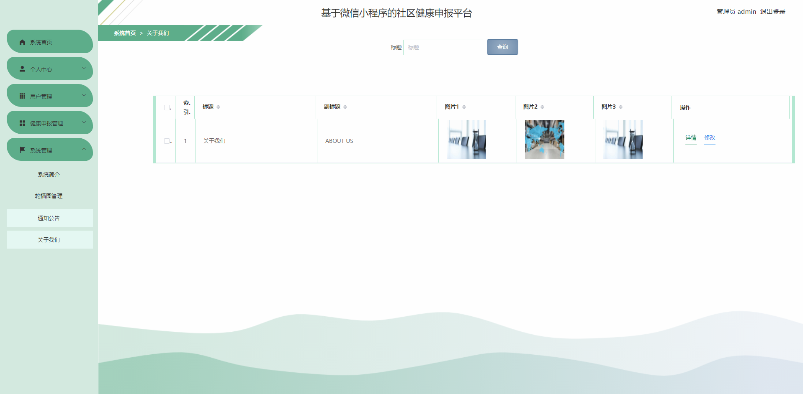
Task: Sort table by 标题 column arrows
Action: [x=218, y=107]
